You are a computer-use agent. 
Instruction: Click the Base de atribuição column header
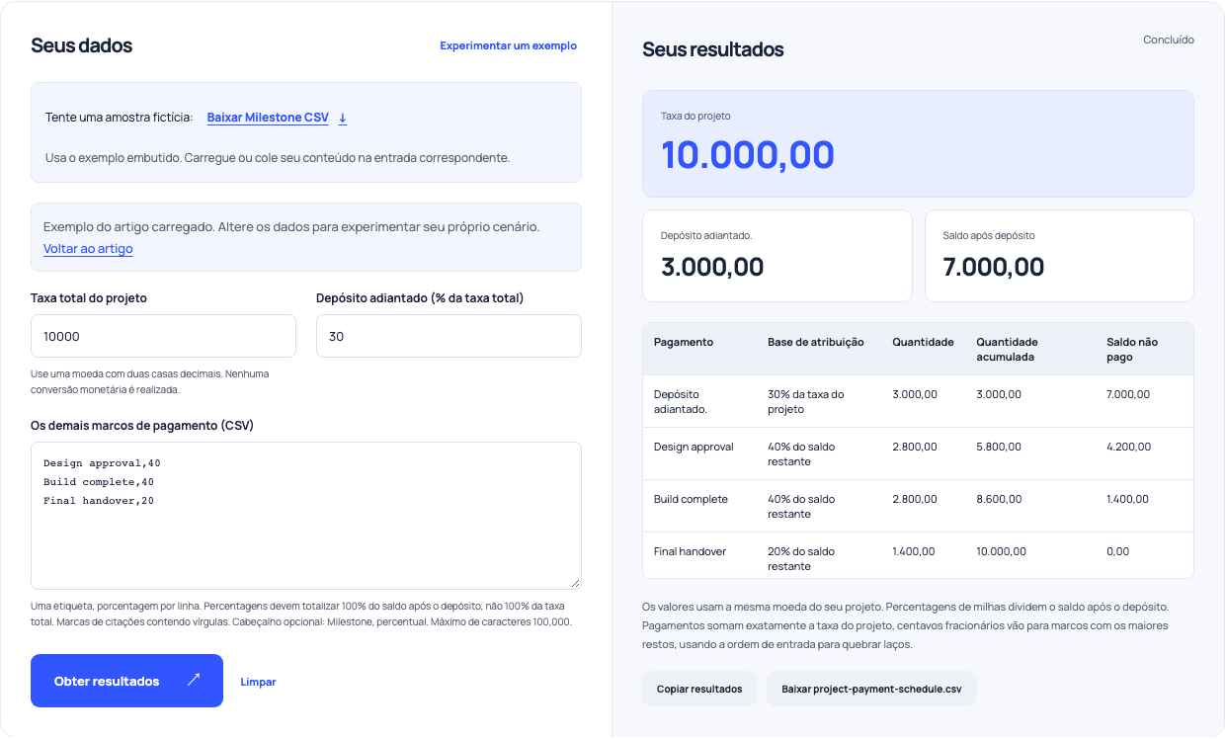click(x=816, y=342)
